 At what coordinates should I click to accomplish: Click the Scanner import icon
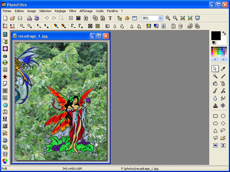coord(37,18)
